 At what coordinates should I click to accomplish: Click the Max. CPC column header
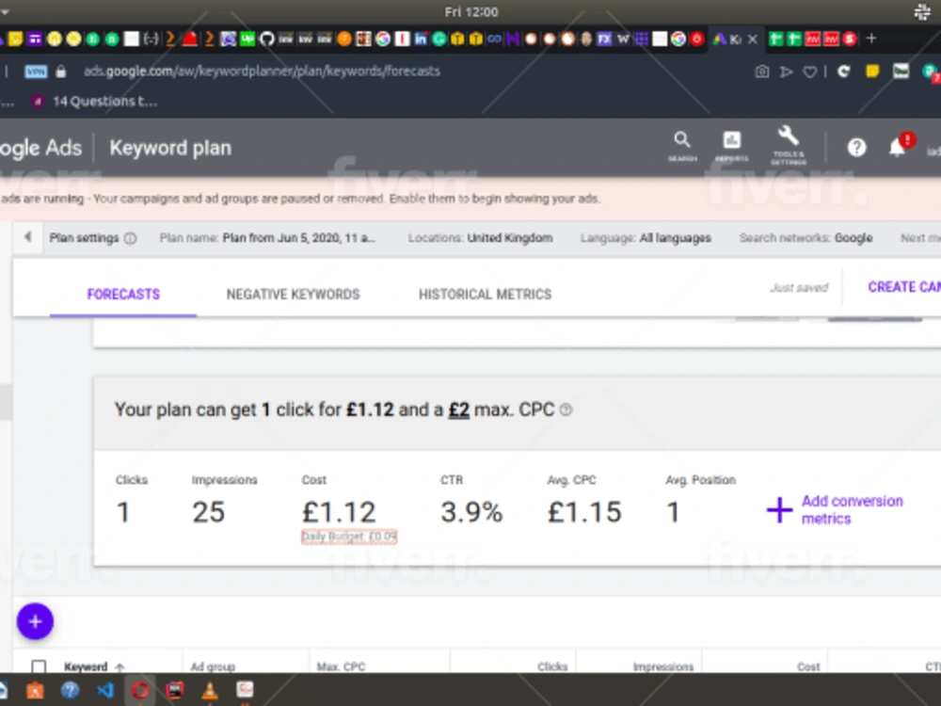pyautogui.click(x=341, y=666)
